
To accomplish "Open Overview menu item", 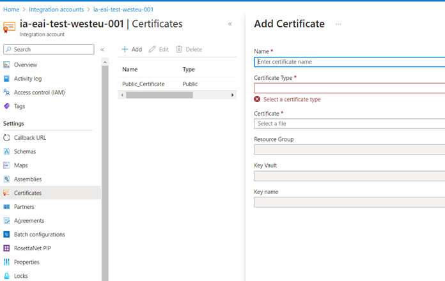I will pos(26,65).
